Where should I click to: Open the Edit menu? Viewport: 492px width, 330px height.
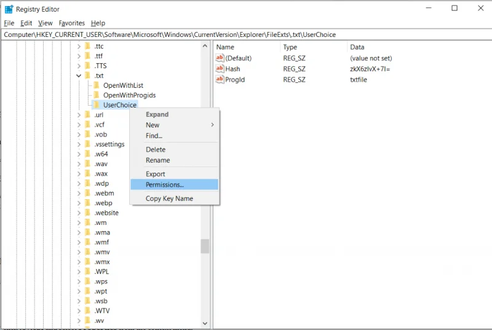(26, 23)
